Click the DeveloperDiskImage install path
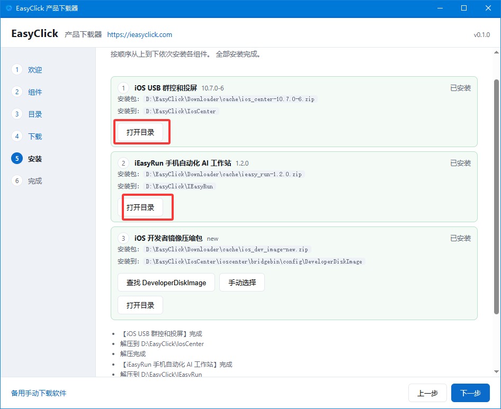The height and width of the screenshot is (409, 501). (254, 261)
